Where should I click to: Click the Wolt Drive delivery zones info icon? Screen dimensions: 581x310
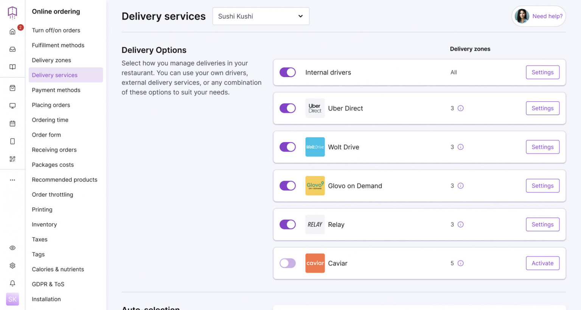click(x=460, y=147)
